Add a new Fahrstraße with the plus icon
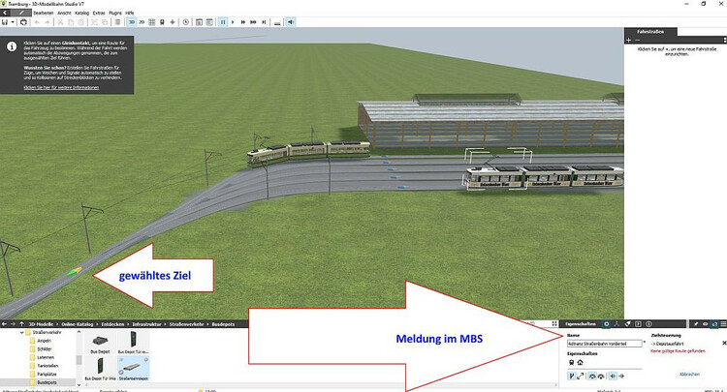 pos(629,41)
